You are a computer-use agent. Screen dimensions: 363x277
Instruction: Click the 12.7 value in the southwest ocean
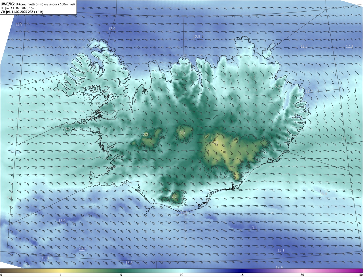click(x=82, y=249)
